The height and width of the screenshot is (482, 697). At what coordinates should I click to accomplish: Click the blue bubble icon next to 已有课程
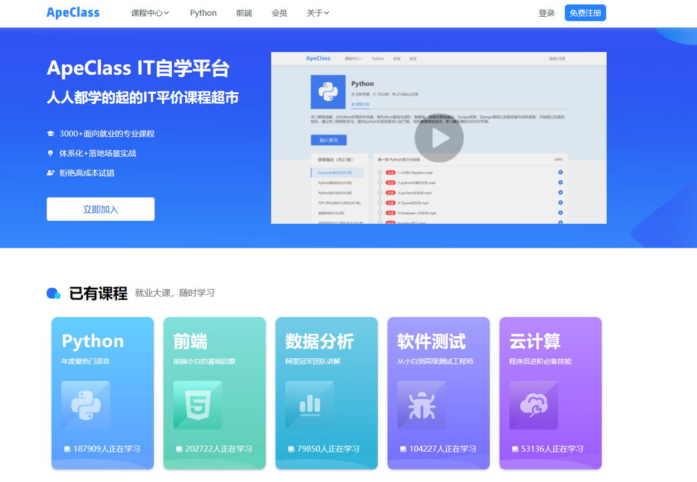[x=54, y=293]
